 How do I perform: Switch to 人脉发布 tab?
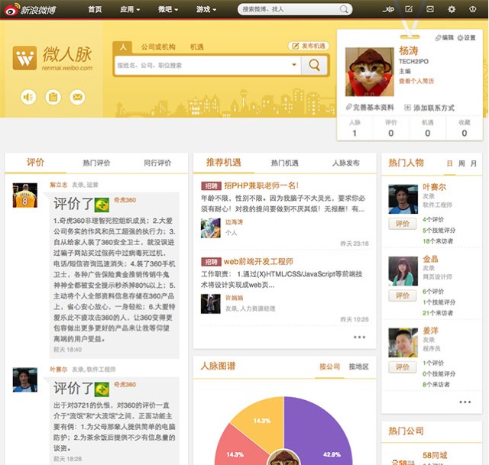click(346, 163)
